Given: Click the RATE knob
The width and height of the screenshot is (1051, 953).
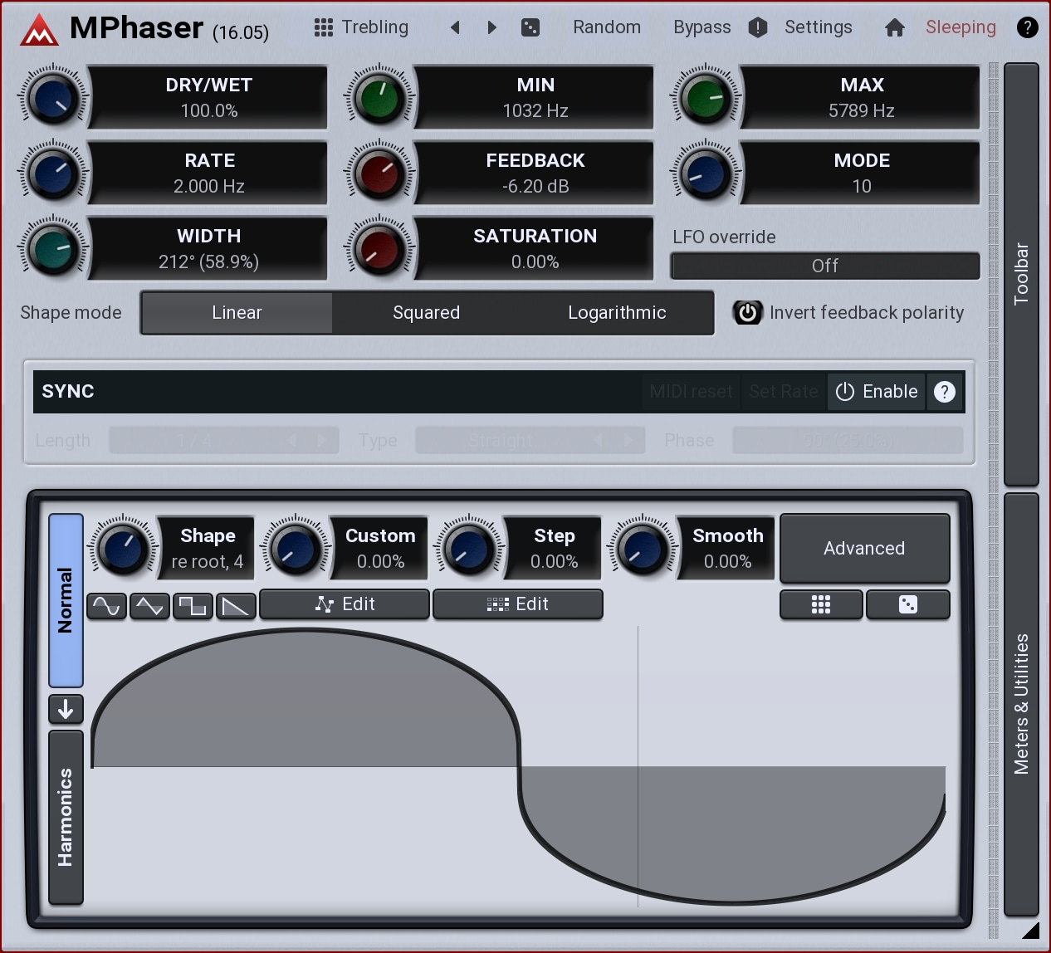Looking at the screenshot, I should (x=53, y=173).
